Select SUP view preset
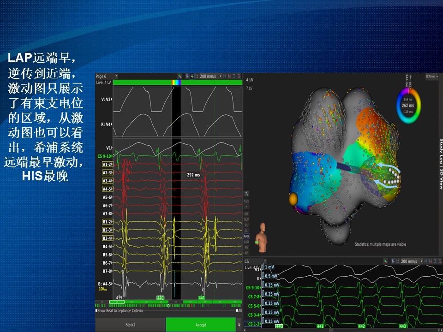 point(246,219)
